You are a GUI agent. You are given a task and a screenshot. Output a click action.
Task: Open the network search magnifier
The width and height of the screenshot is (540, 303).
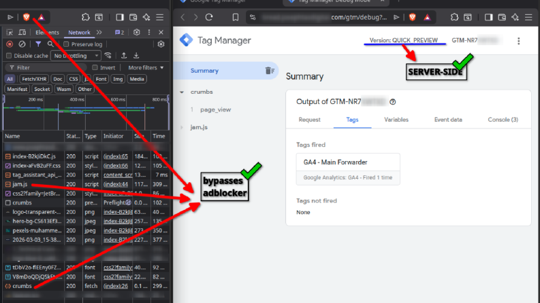coord(50,44)
